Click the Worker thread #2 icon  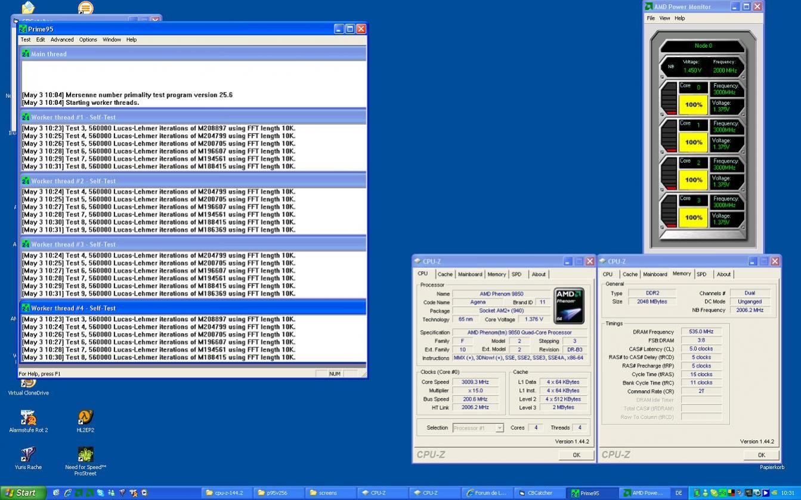26,181
